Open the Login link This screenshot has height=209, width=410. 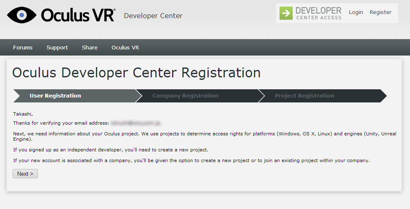coord(356,12)
